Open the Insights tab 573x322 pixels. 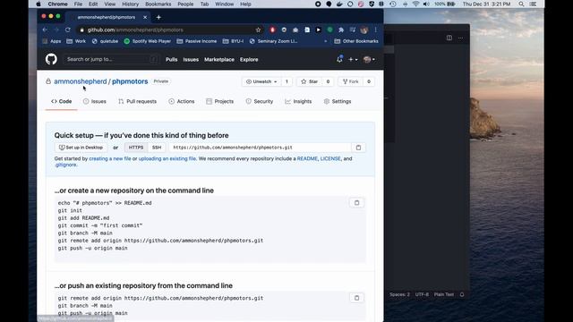pos(298,101)
